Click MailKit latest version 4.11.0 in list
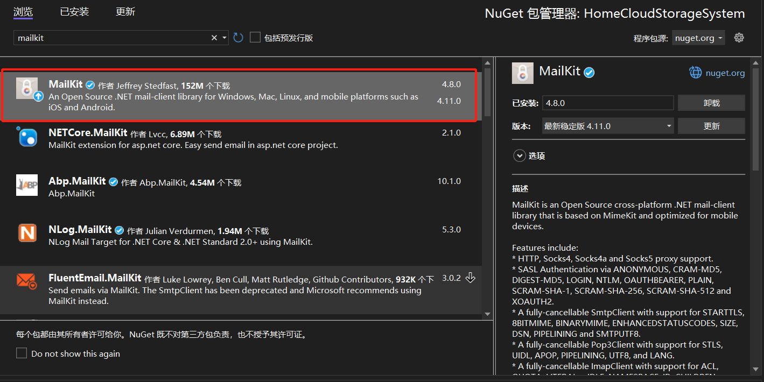Viewport: 764px width, 382px height. (x=448, y=101)
